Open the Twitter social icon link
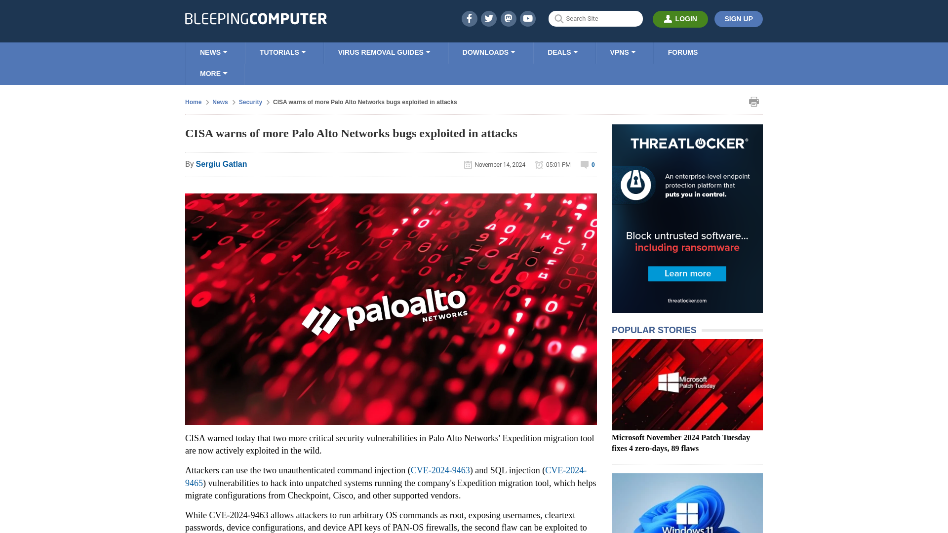This screenshot has width=948, height=533. [488, 18]
